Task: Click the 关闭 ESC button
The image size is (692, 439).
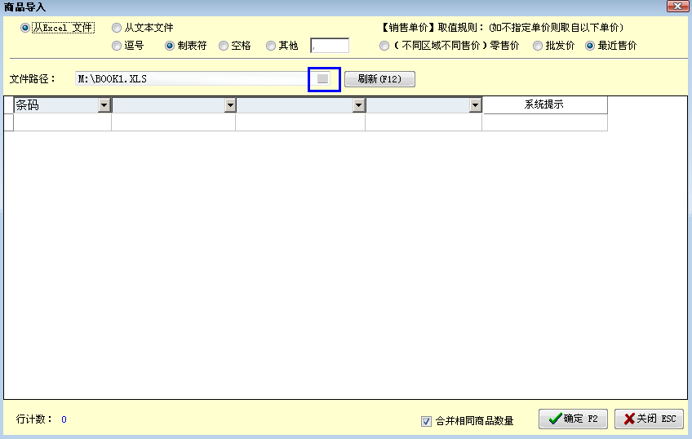Action: pos(650,419)
